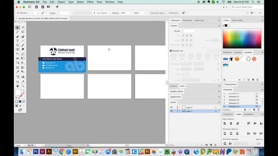Select the Line Segment tool

[23, 41]
